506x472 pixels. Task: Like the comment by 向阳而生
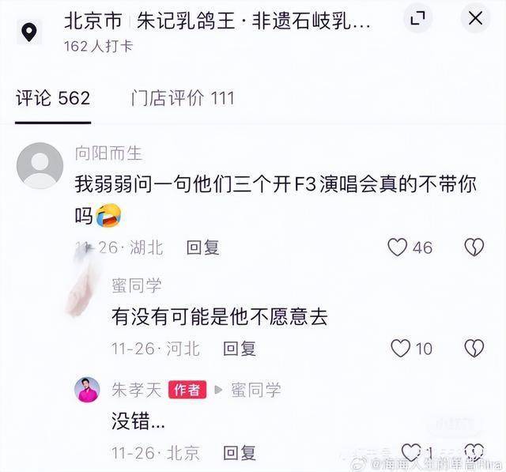[397, 247]
